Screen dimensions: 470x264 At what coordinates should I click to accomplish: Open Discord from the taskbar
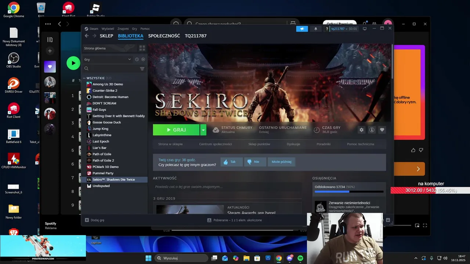pos(289,258)
